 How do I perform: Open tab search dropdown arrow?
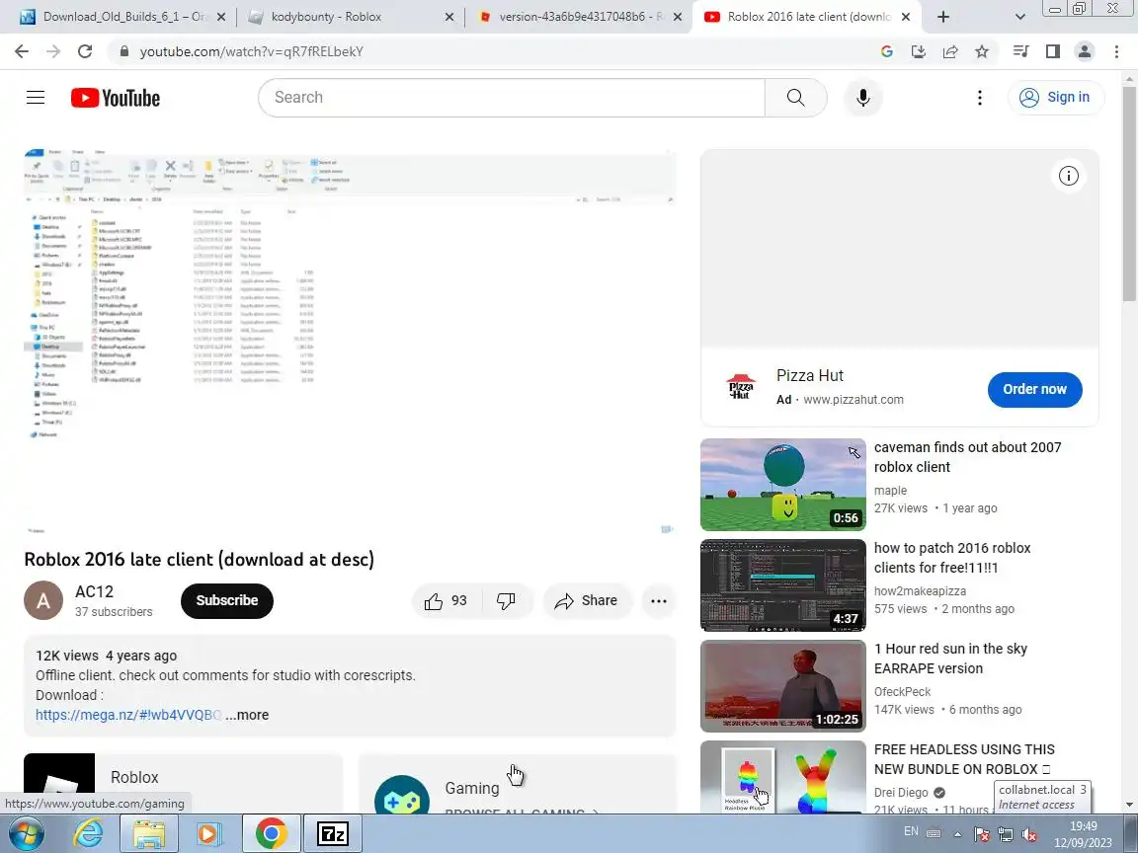coord(1019,17)
